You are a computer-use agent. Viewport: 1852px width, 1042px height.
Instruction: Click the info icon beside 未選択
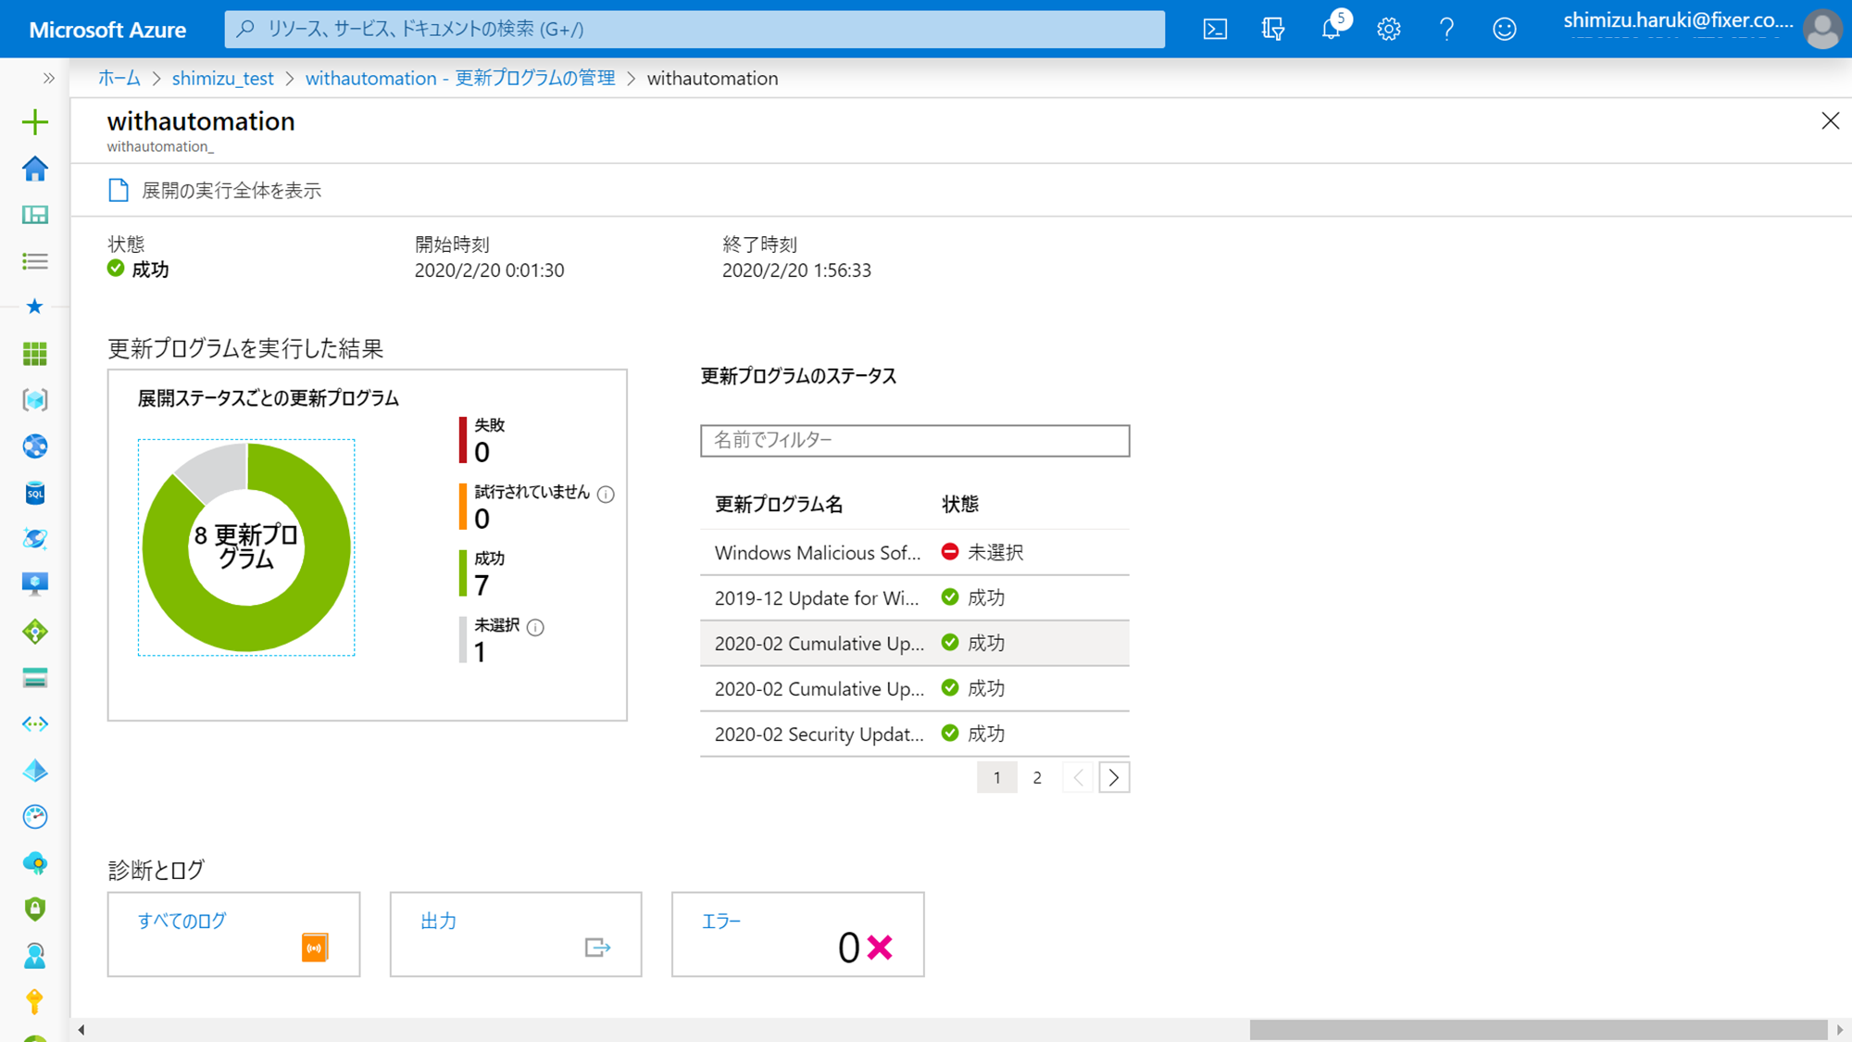pyautogui.click(x=535, y=627)
